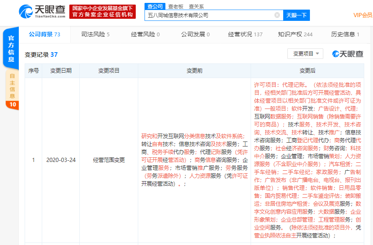This screenshot has width=373, height=245.
Task: Open the 经营风险 tab
Action: click(x=145, y=34)
